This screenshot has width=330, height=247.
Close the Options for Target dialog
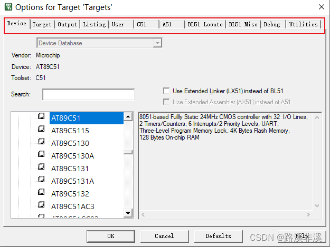pos(322,7)
